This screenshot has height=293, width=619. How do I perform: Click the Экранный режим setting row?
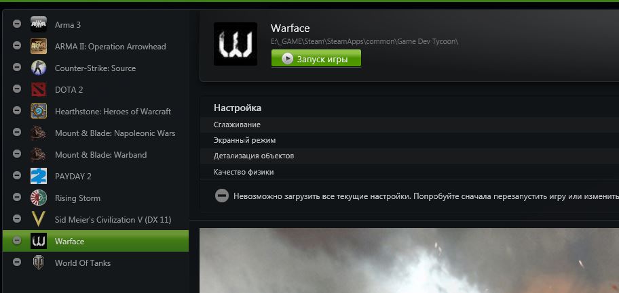[409, 140]
